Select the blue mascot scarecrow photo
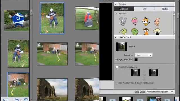Viewport: 180px width, 101px height. click(17, 20)
